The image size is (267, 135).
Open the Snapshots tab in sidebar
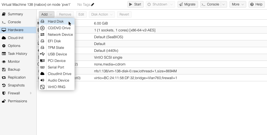(x=18, y=85)
